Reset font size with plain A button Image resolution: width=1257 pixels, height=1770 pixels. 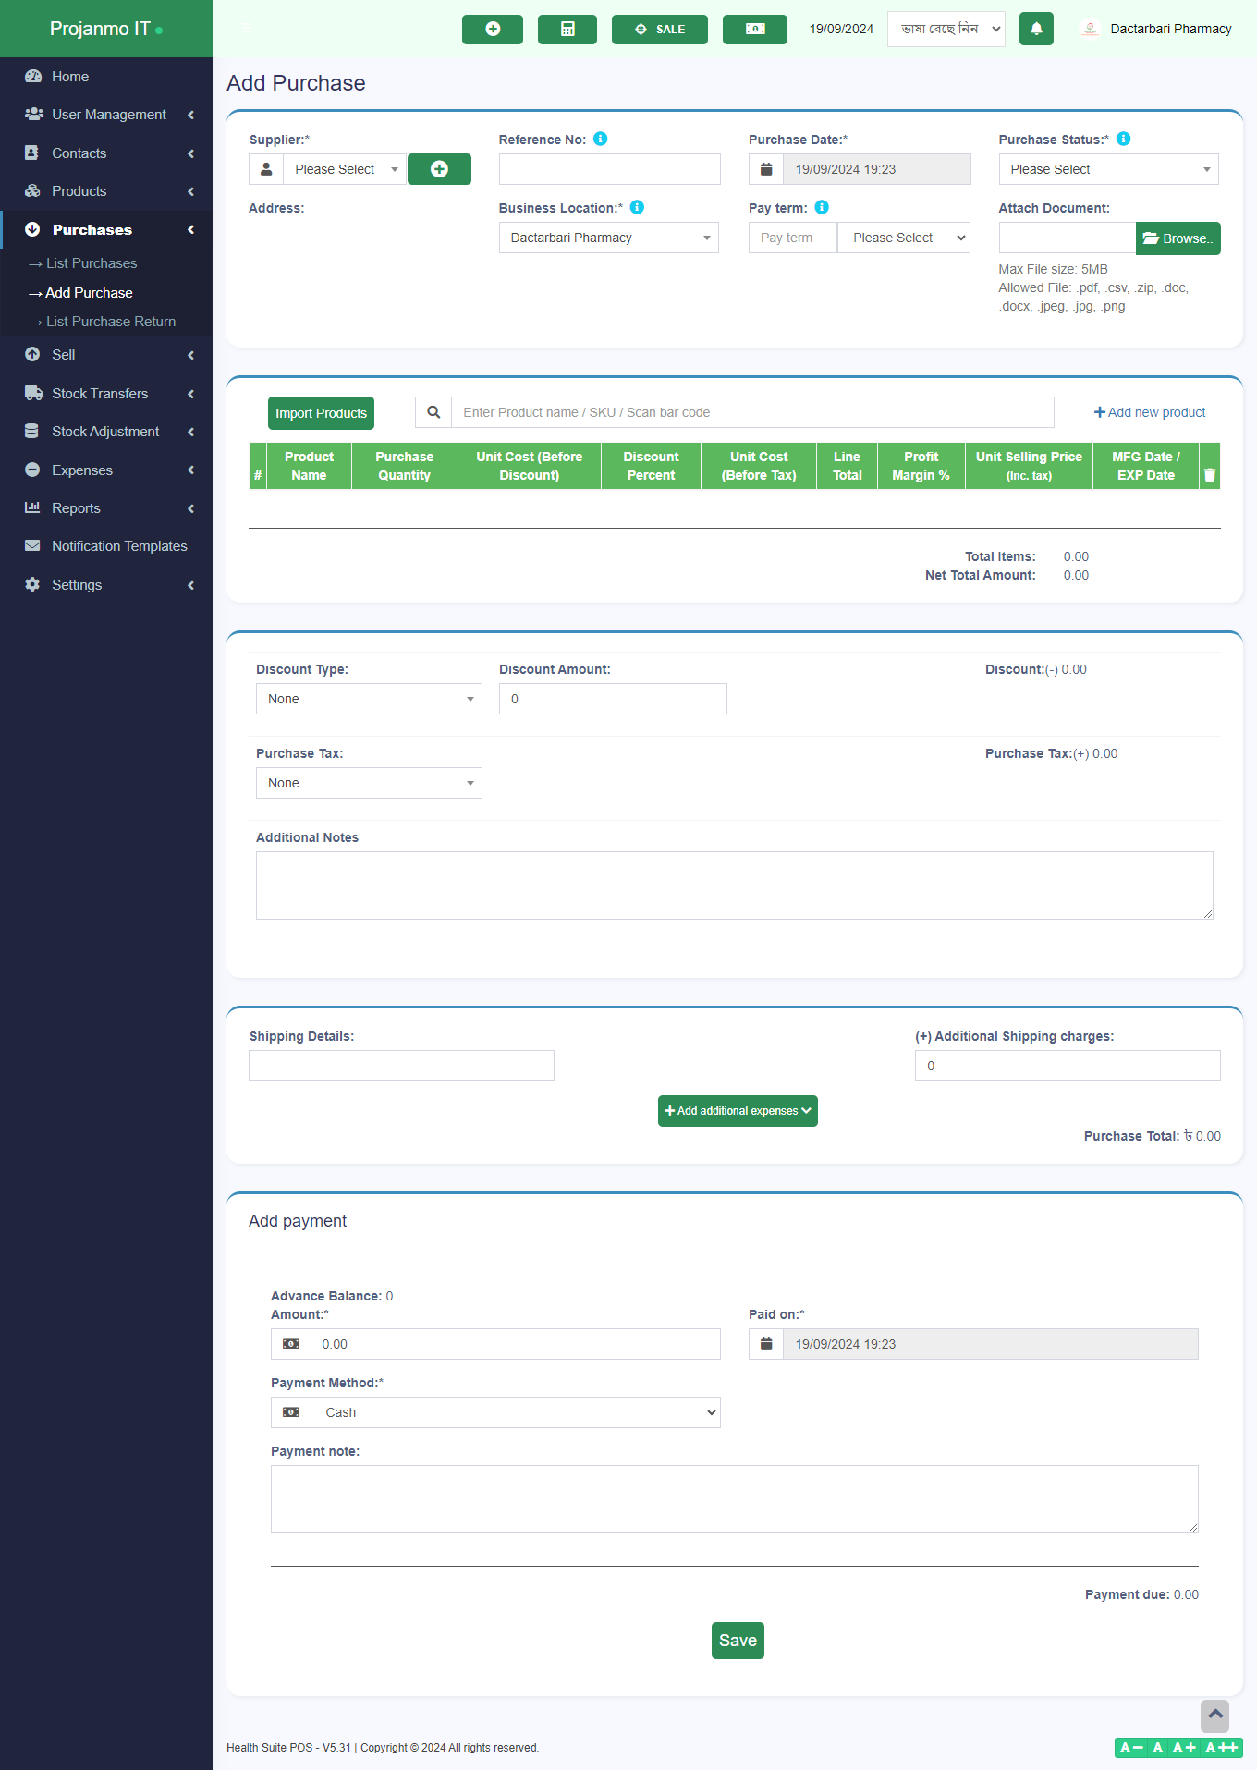pos(1157,1747)
